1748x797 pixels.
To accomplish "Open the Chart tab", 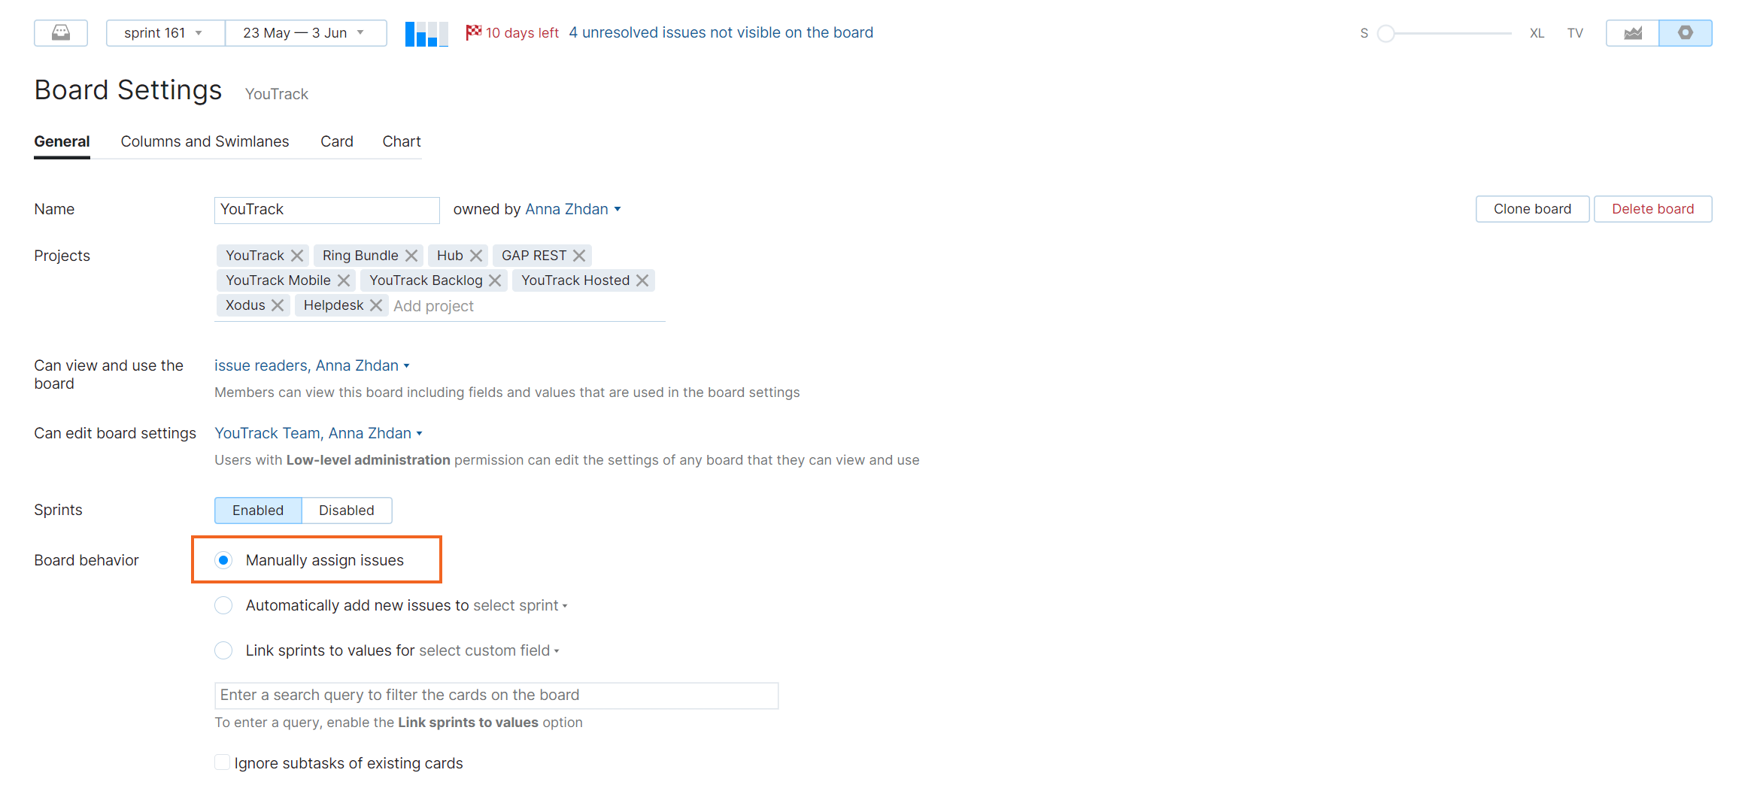I will coord(402,141).
